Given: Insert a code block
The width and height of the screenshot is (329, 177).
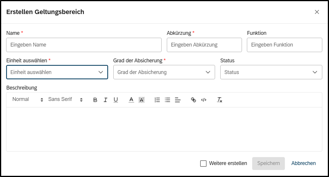Looking at the screenshot, I should tap(204, 99).
